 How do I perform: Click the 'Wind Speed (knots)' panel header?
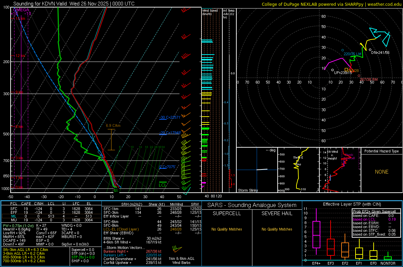click(x=210, y=12)
